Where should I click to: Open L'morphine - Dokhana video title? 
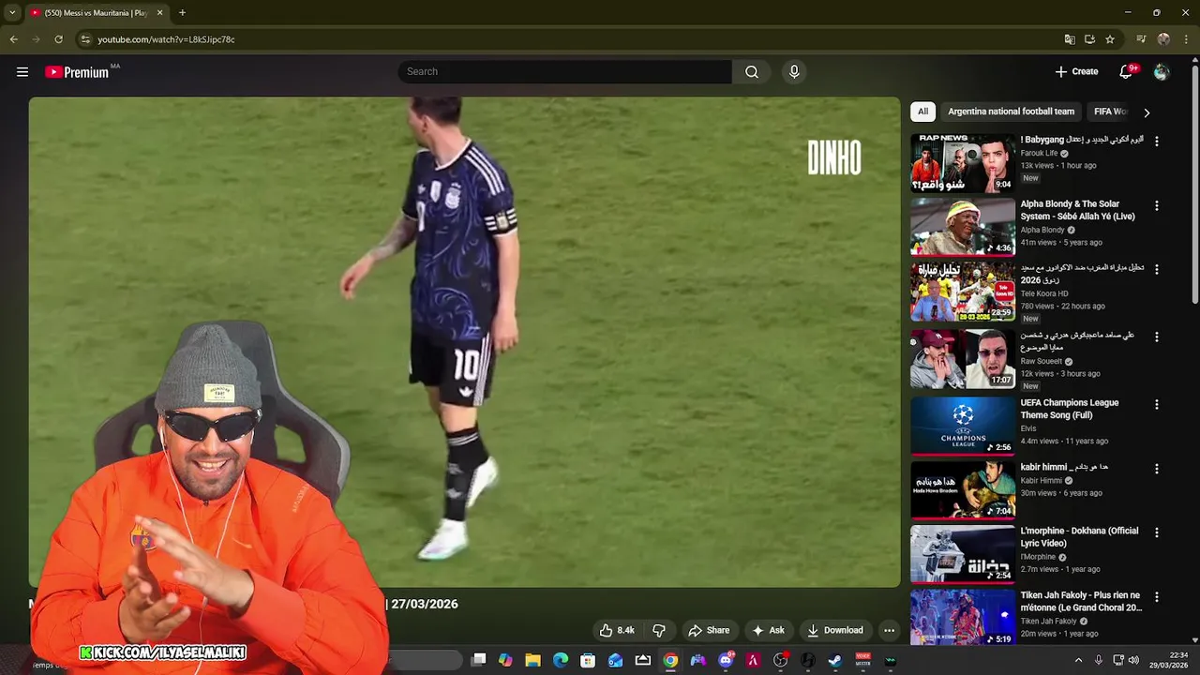click(1080, 536)
